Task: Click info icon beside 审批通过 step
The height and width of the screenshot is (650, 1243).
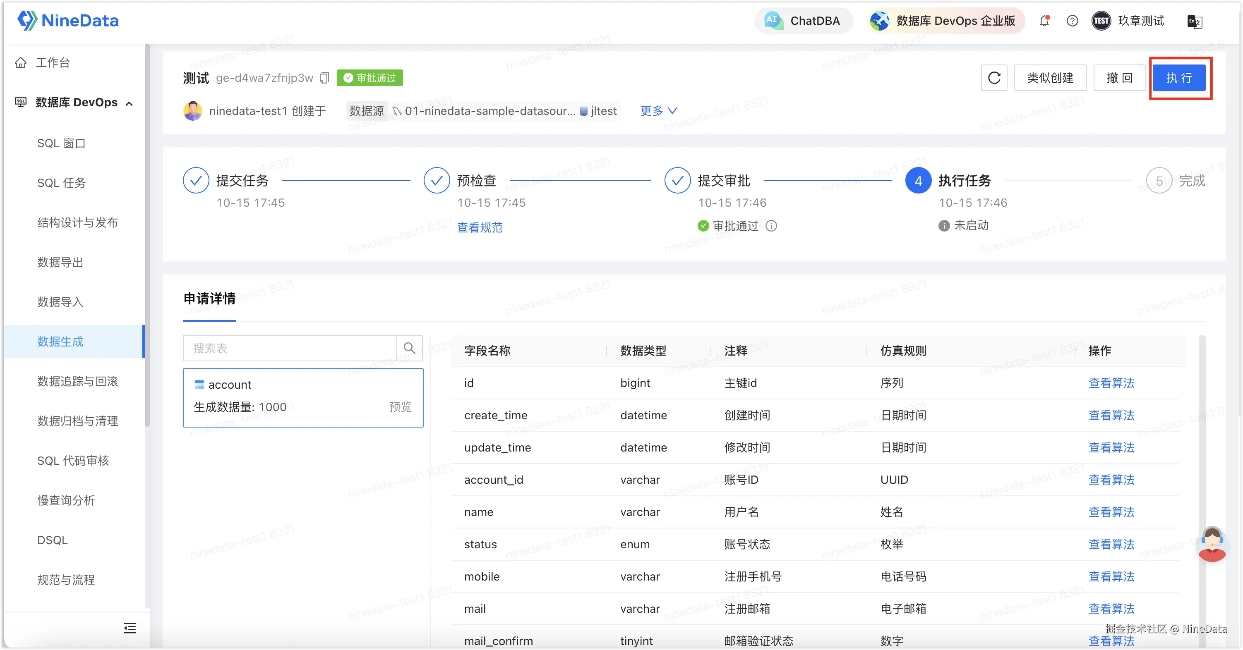Action: [772, 226]
